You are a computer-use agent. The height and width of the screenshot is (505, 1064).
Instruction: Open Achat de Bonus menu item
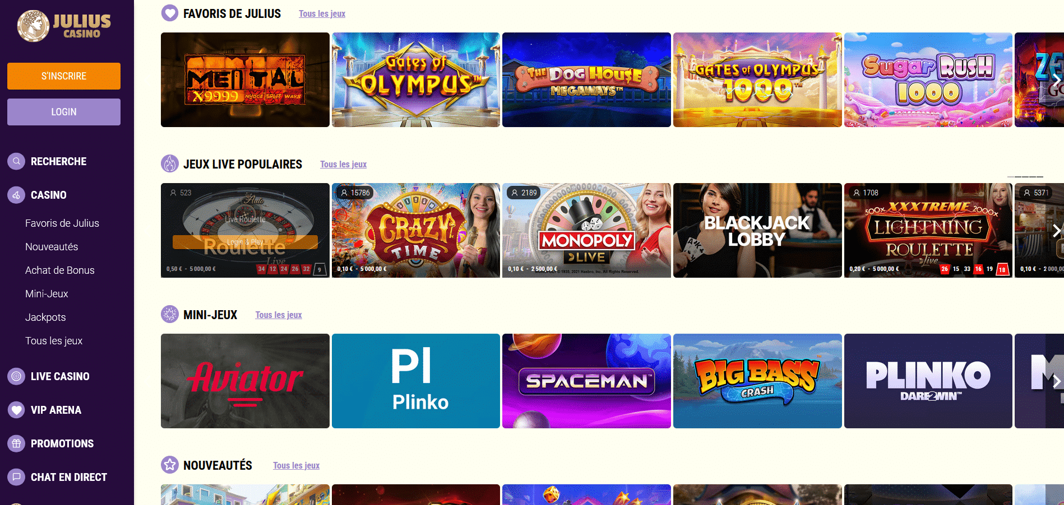click(60, 270)
